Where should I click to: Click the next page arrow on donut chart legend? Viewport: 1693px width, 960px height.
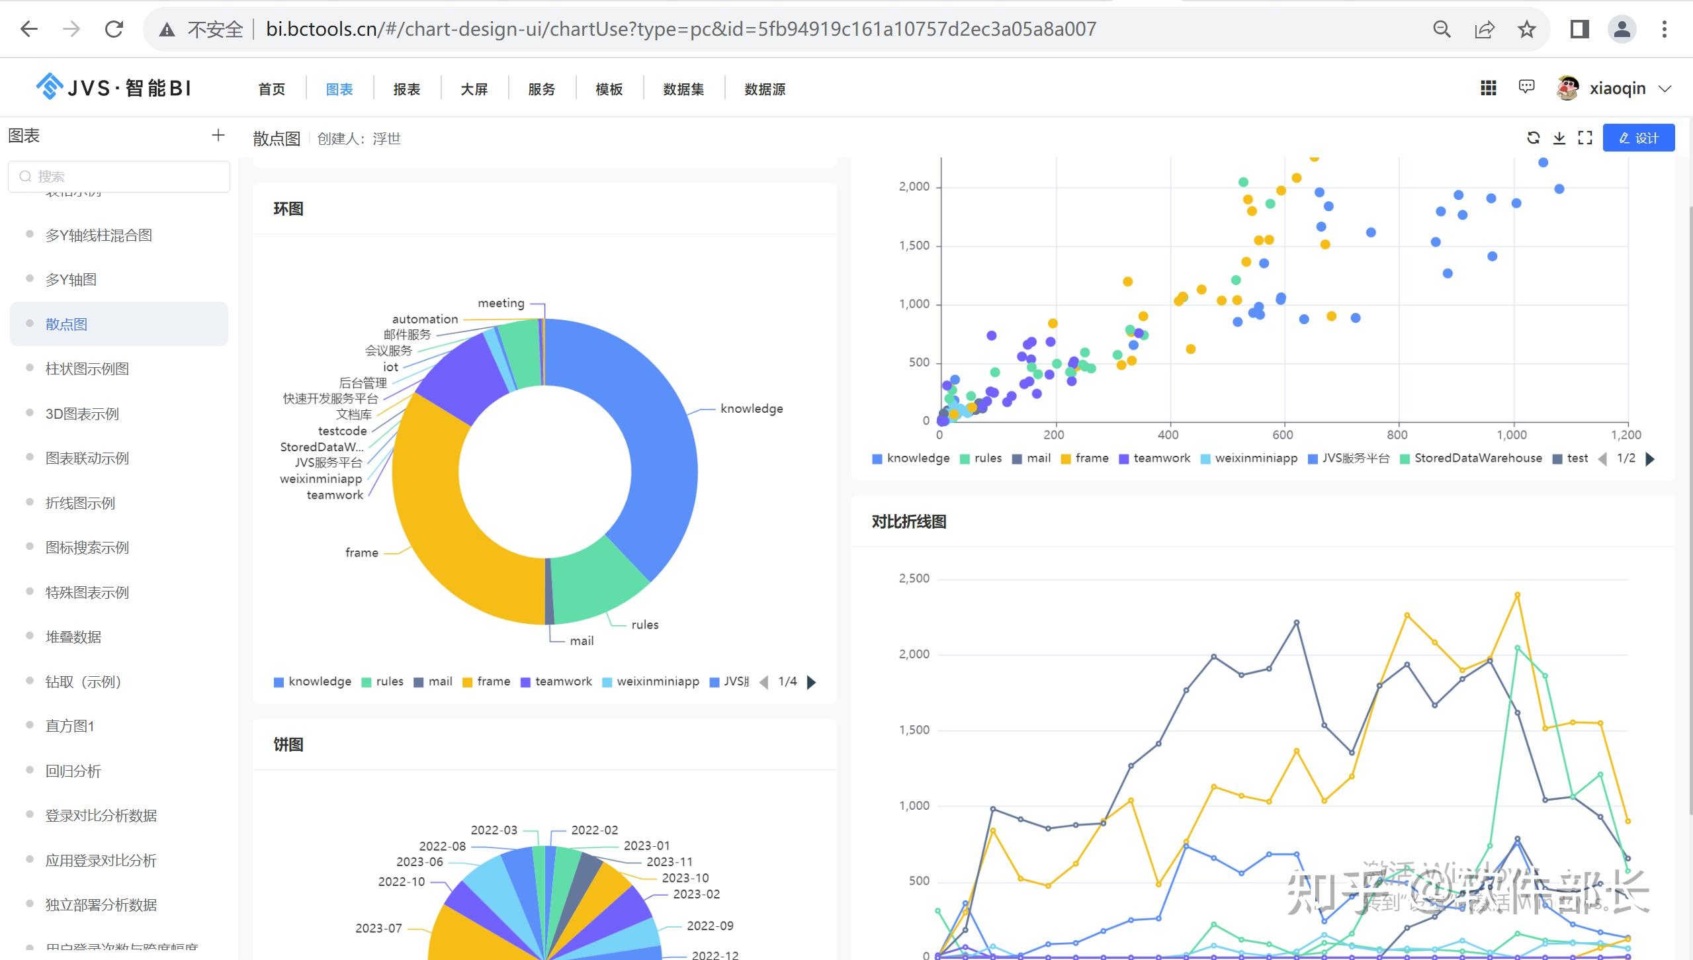coord(815,681)
